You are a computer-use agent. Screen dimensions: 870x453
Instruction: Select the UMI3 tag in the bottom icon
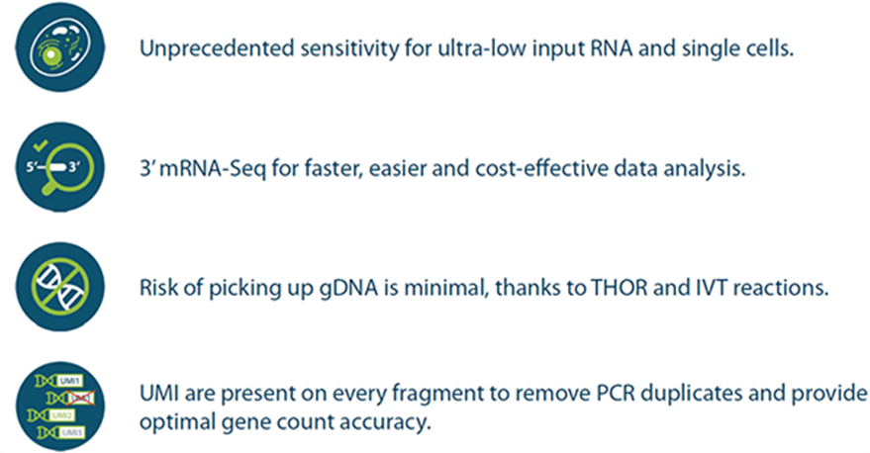pos(74,433)
